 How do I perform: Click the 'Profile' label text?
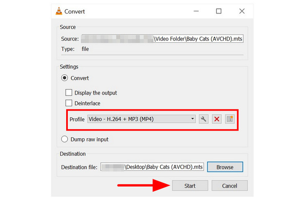coord(77,119)
